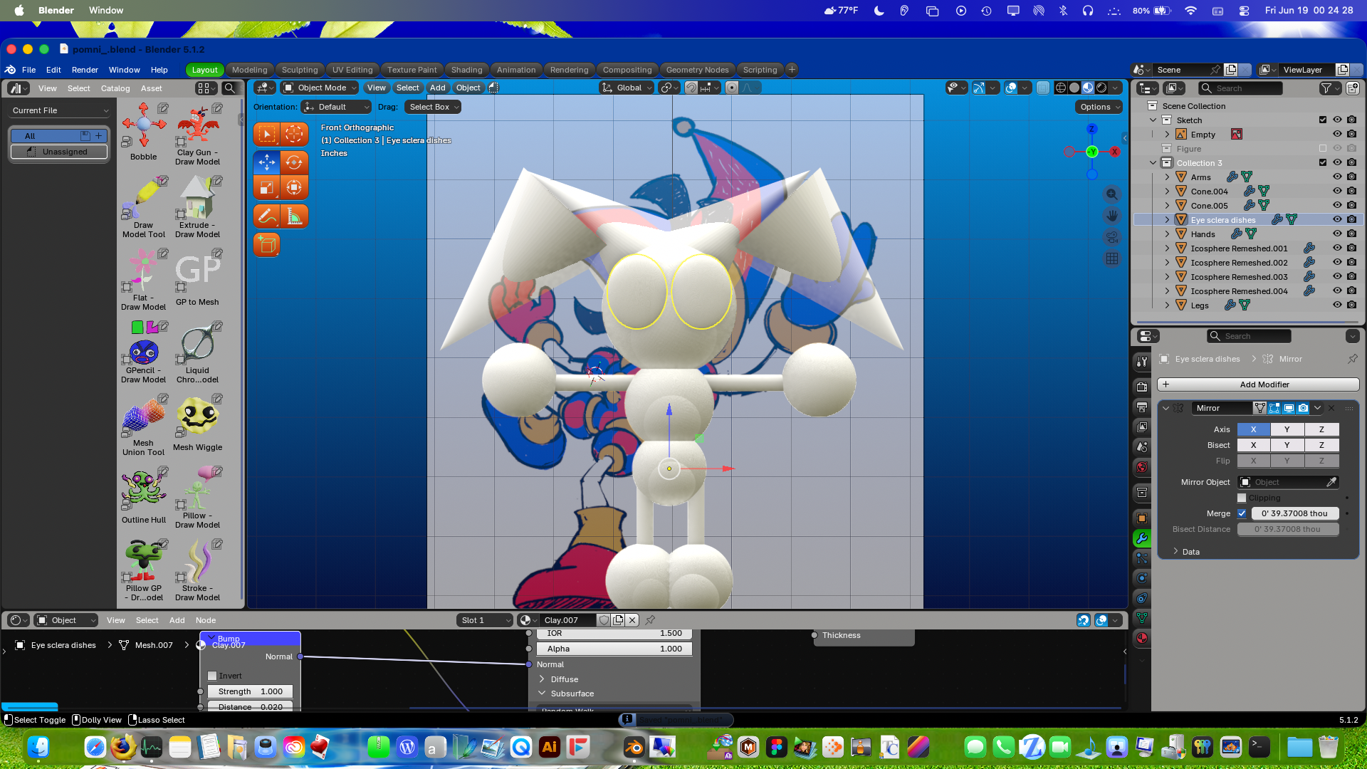Hide the Arms object in viewport
Screen dimensions: 1367x769
tap(1337, 177)
